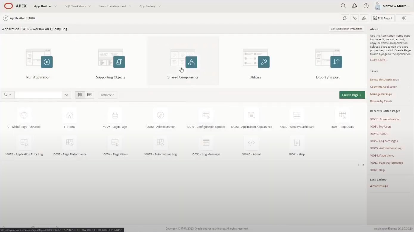Select the App Gallery tab
Screen dimensions: 414x232
pos(148,6)
